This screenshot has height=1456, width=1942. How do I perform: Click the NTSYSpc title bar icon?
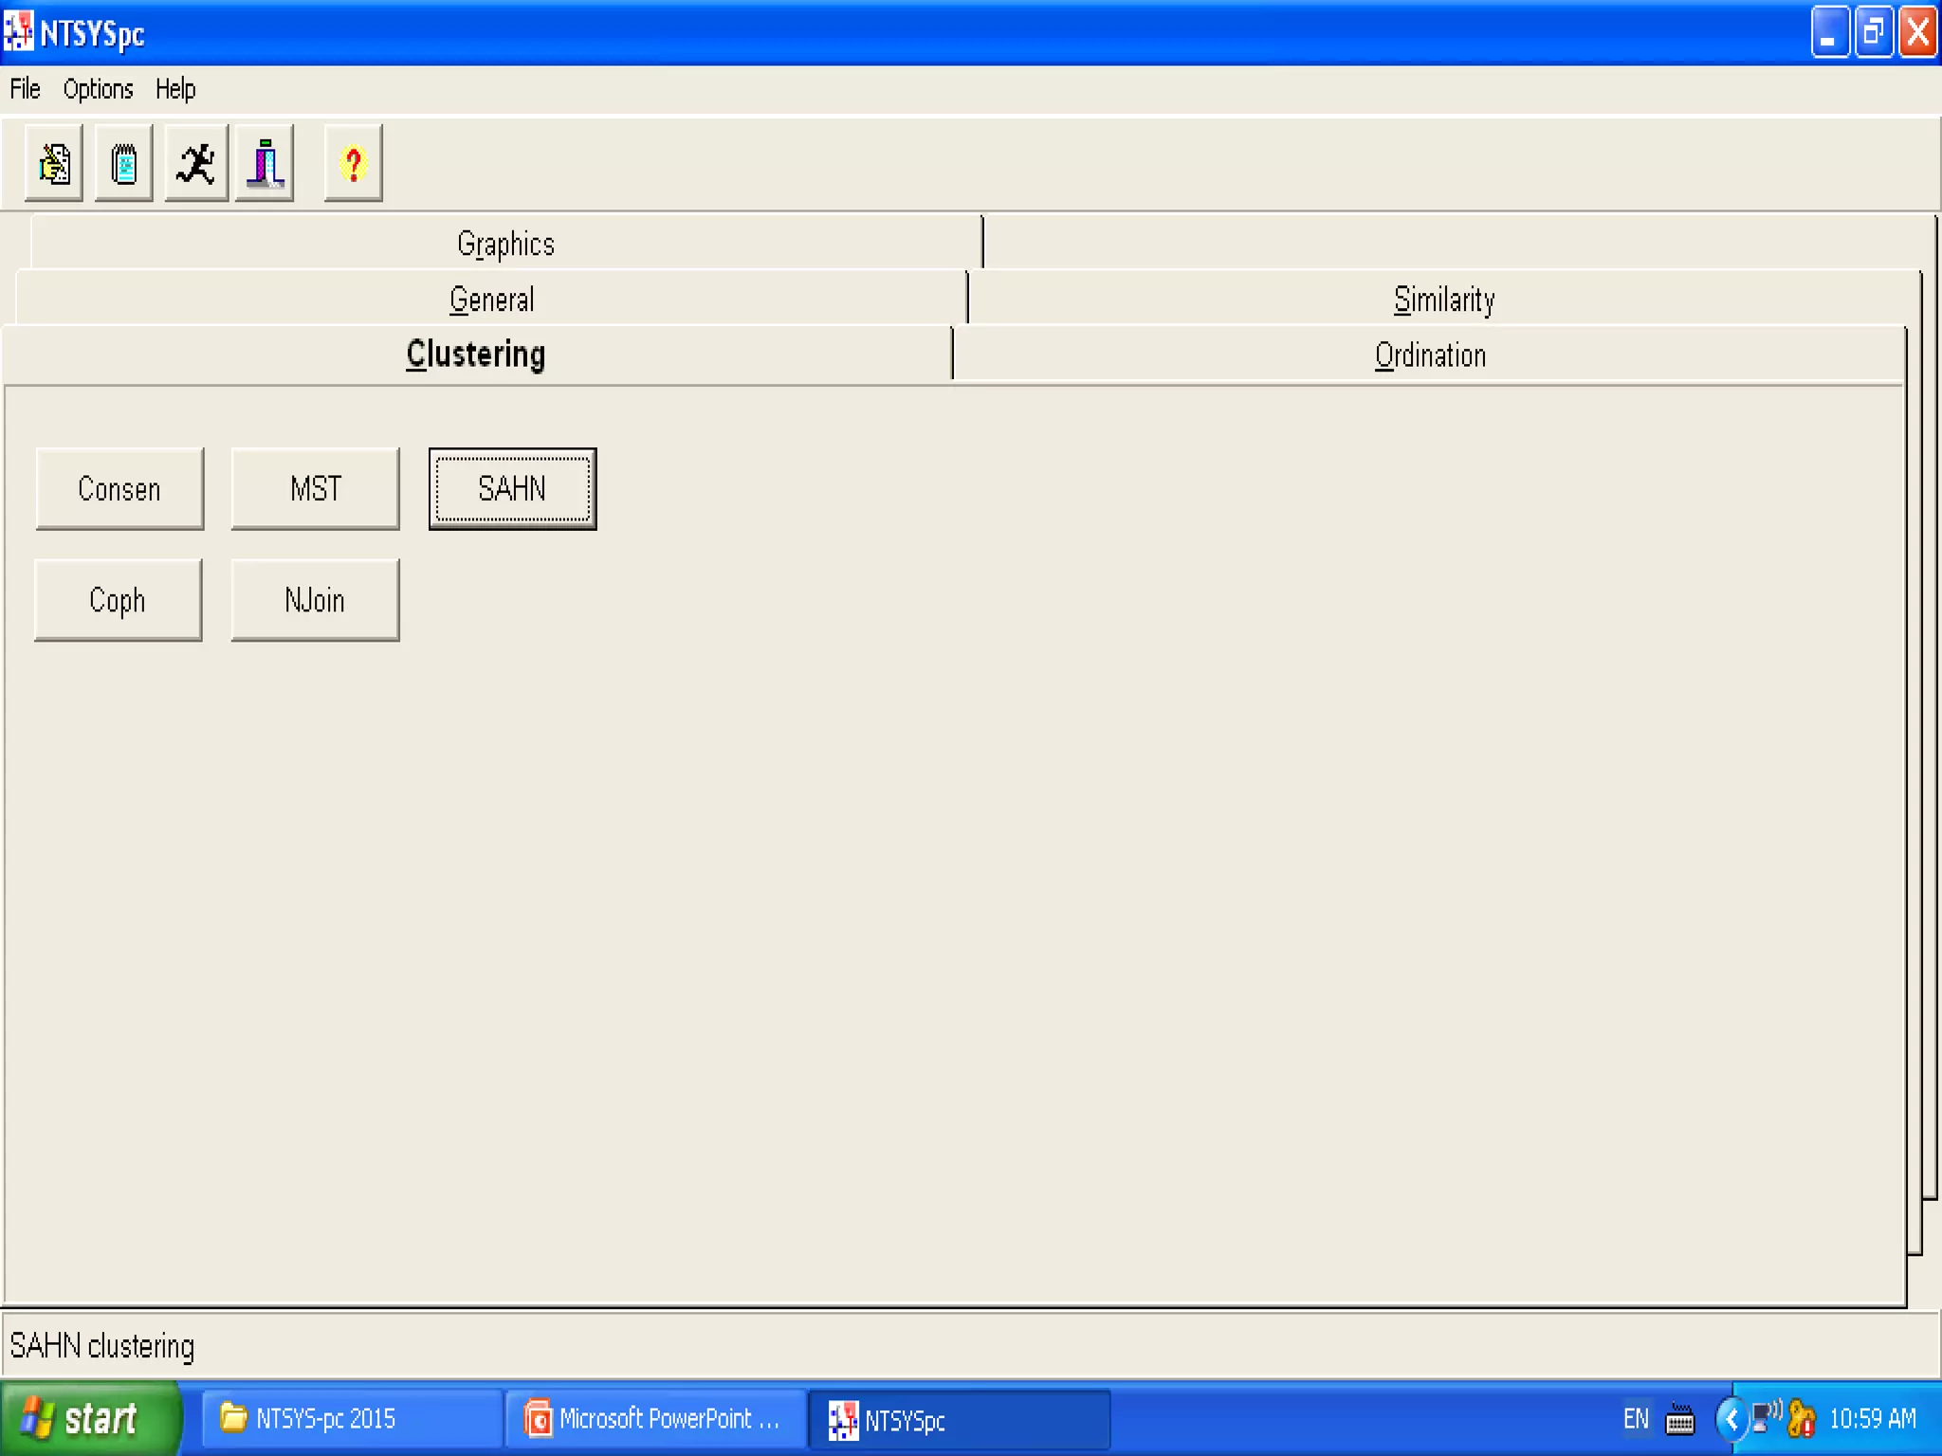click(x=19, y=31)
